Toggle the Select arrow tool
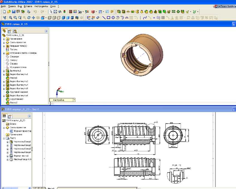 click(50, 12)
